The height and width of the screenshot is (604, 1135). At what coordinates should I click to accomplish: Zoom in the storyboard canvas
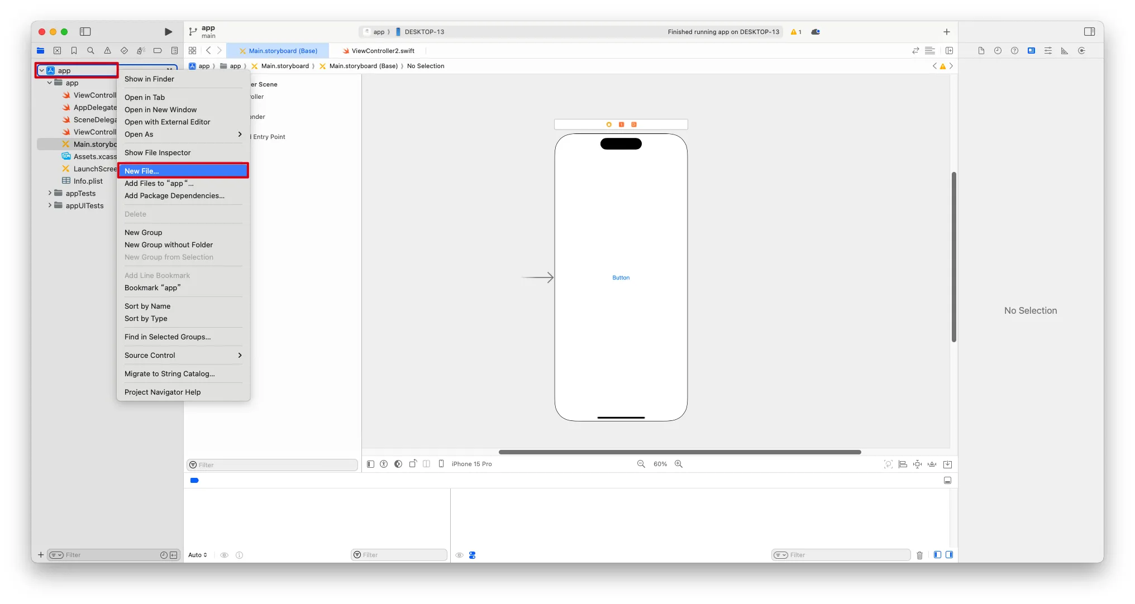(x=679, y=464)
